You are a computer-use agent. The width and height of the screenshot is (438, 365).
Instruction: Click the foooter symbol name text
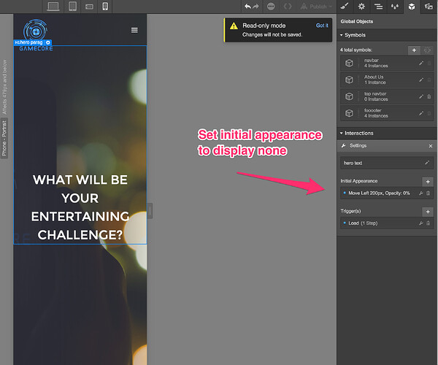tap(372, 110)
